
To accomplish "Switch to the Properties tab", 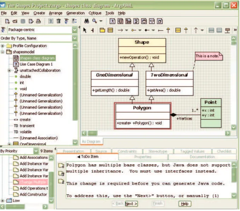I will click(x=143, y=157).
